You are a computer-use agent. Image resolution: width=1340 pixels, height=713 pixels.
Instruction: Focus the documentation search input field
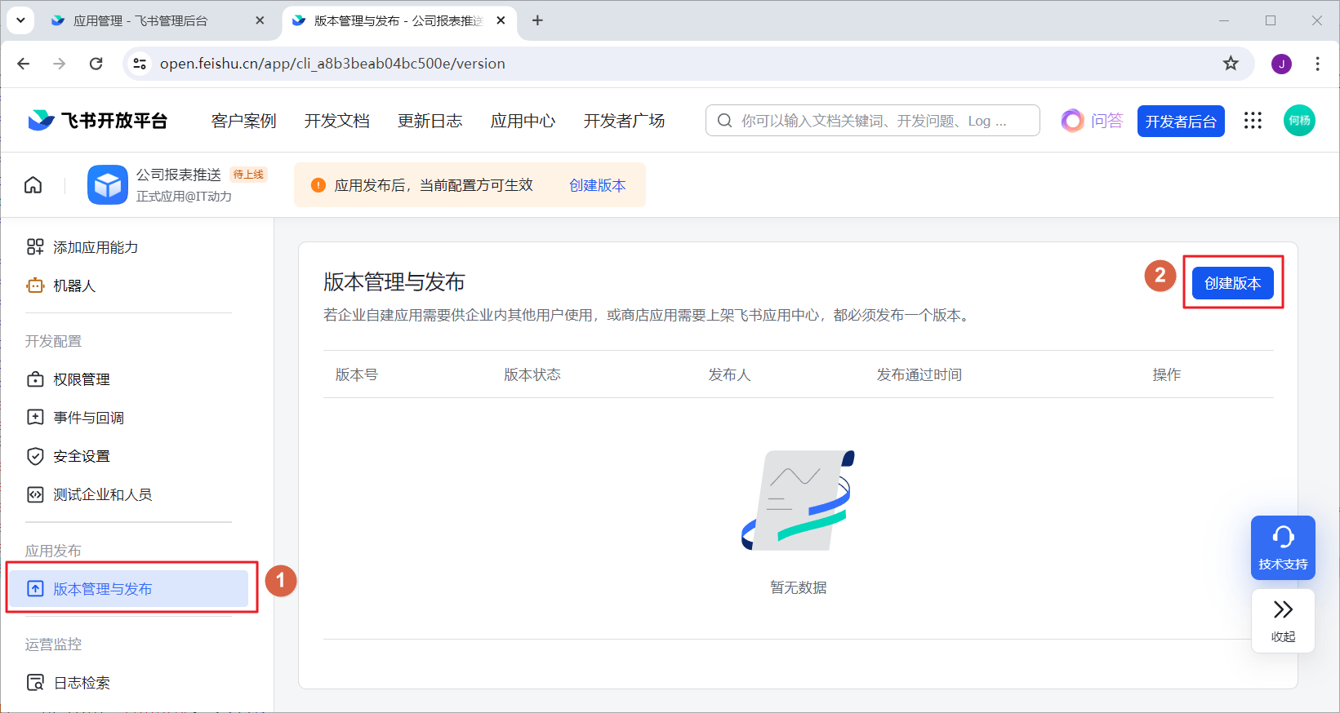pyautogui.click(x=874, y=121)
